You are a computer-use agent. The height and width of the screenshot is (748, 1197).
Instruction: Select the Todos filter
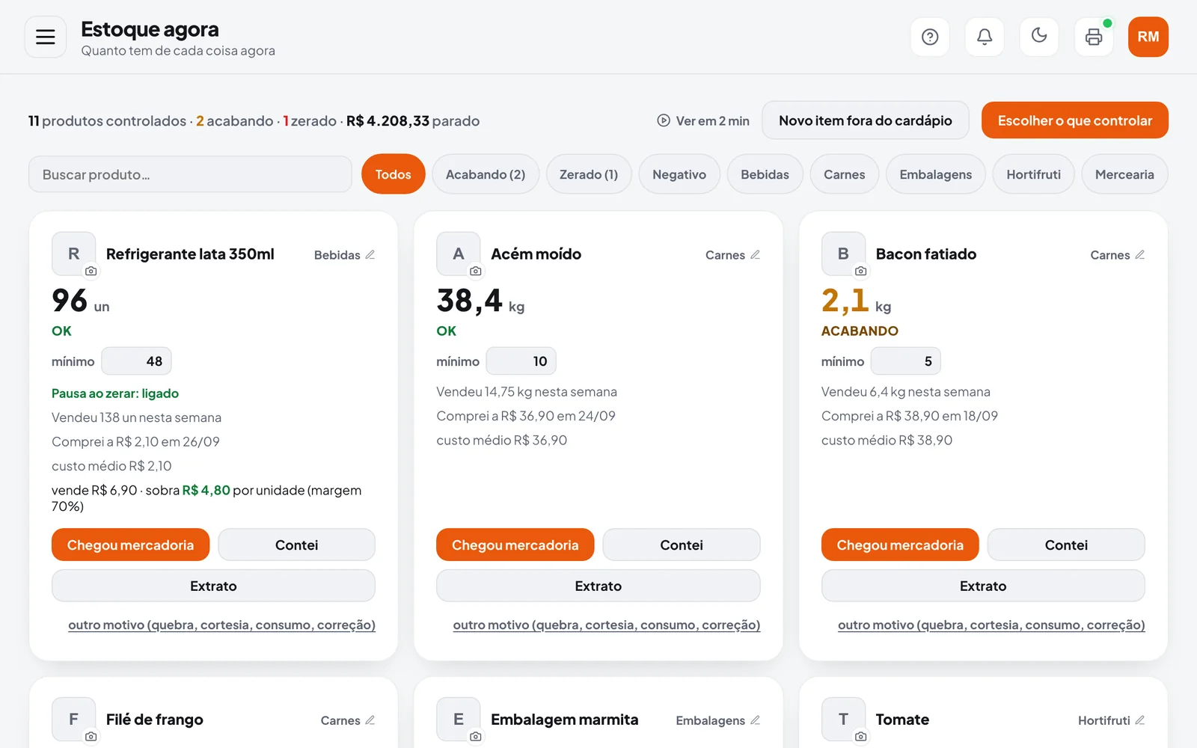pyautogui.click(x=393, y=174)
